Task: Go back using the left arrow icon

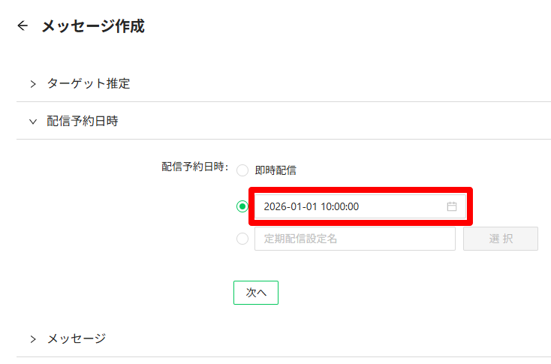Action: (x=23, y=26)
